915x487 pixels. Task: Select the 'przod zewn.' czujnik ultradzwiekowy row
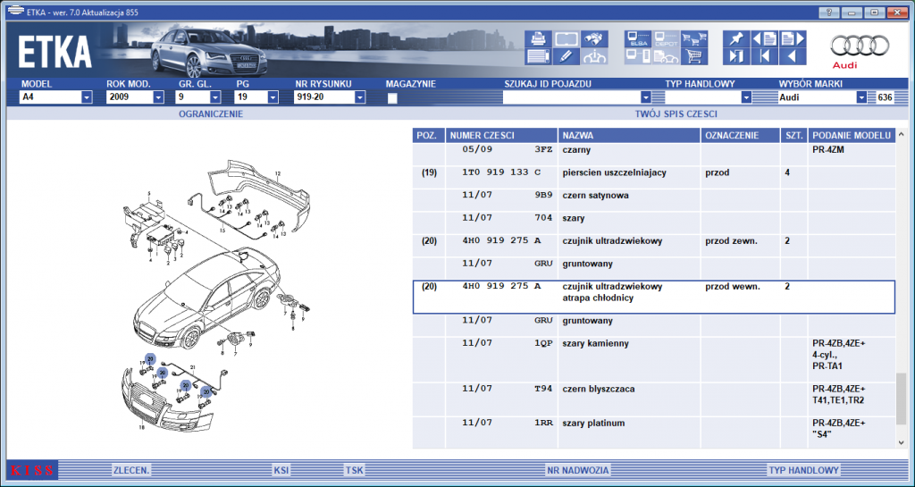coord(653,245)
